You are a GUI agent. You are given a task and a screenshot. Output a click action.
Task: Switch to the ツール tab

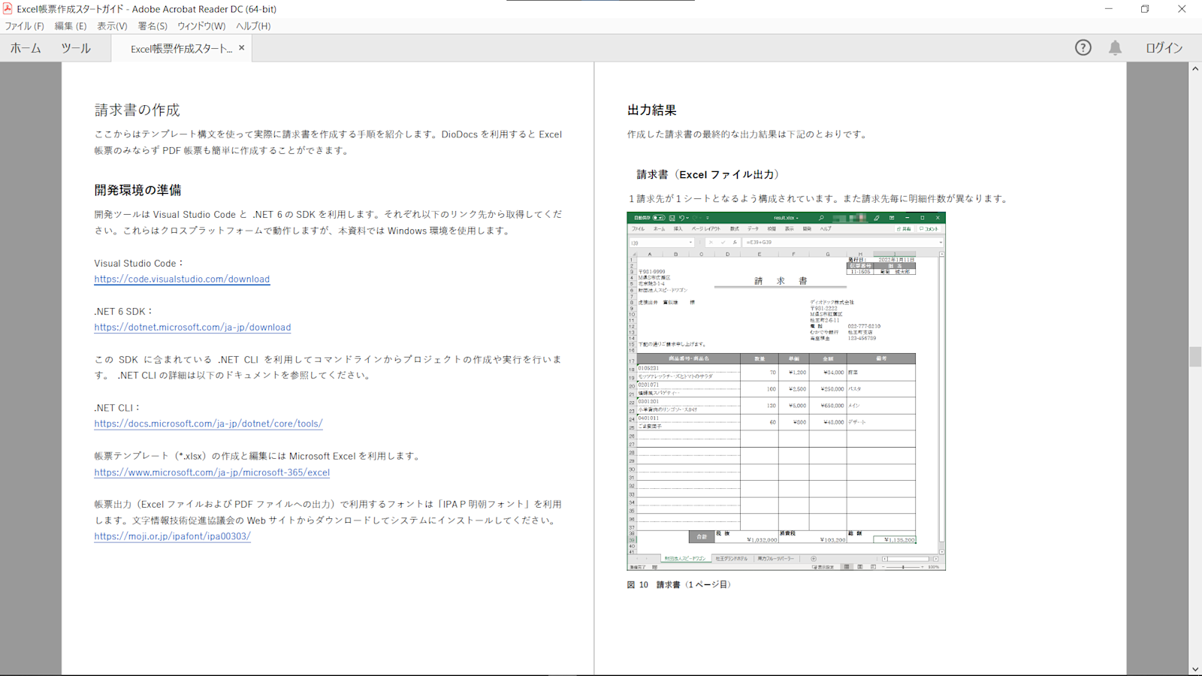tap(76, 48)
